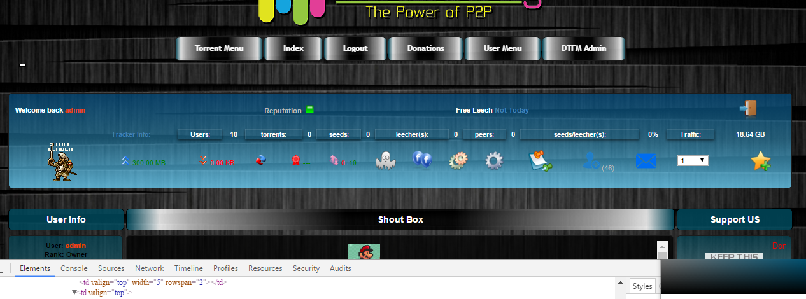The height and width of the screenshot is (299, 806).
Task: Open the Facebook icon link
Action: pyautogui.click(x=421, y=160)
